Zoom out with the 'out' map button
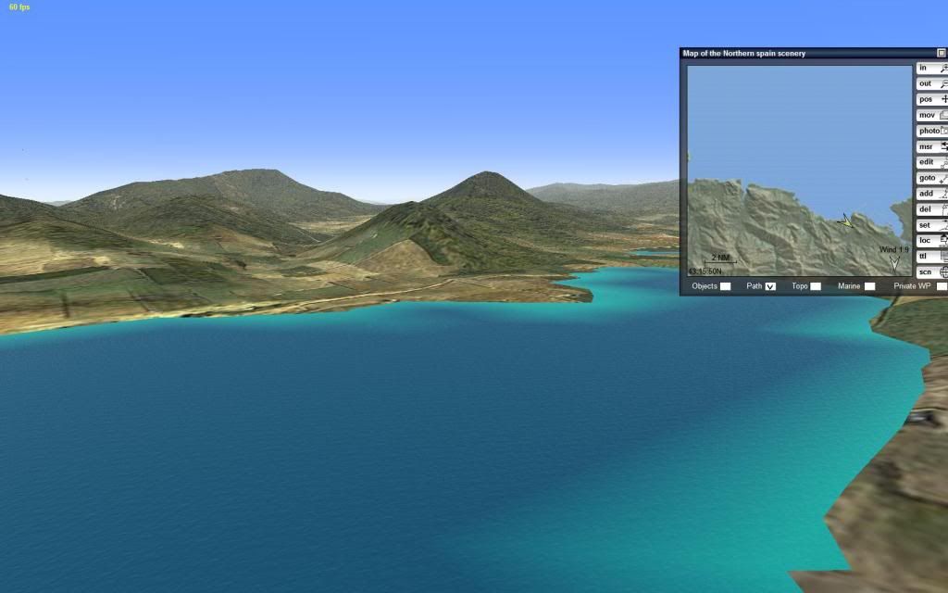 click(932, 83)
